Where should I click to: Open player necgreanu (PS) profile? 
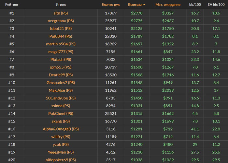61,21
